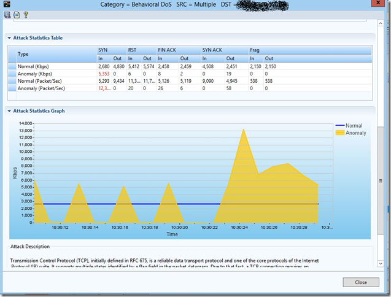Image resolution: width=391 pixels, height=297 pixels.
Task: Click the 4,830 SYN Out value
Action: pos(118,67)
